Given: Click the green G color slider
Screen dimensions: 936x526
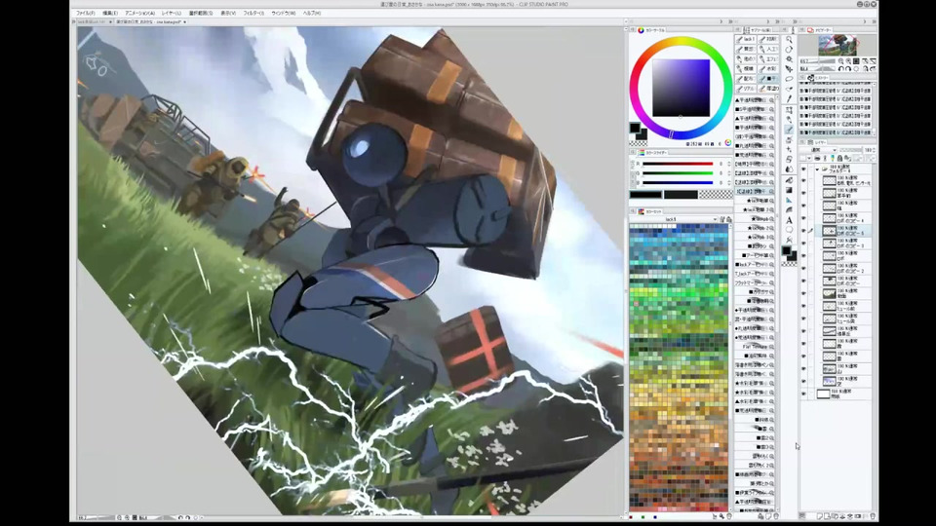Looking at the screenshot, I should [x=678, y=173].
